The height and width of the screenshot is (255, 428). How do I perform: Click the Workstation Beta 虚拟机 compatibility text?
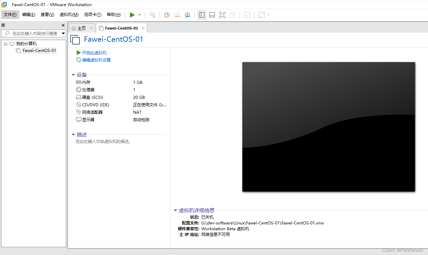225,229
